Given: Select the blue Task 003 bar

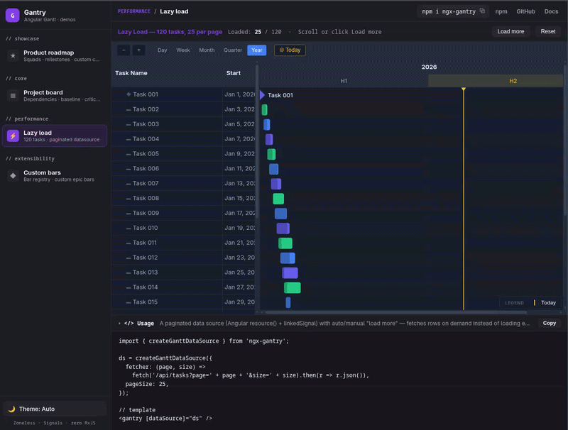Looking at the screenshot, I should 267,124.
